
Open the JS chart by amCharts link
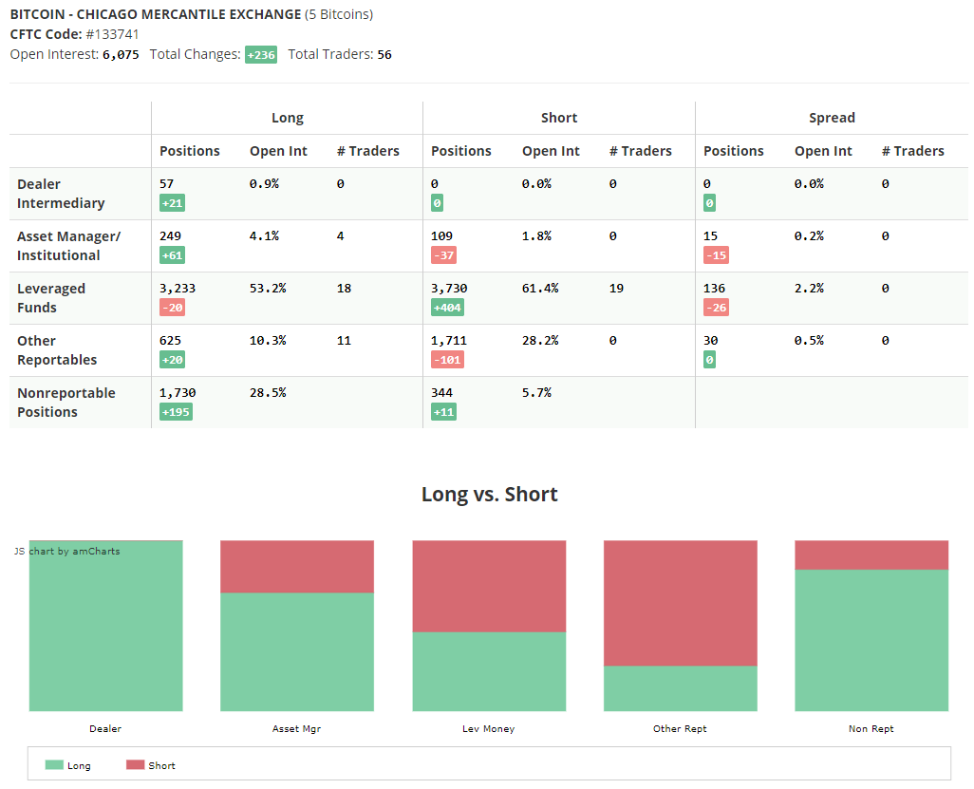tap(67, 551)
